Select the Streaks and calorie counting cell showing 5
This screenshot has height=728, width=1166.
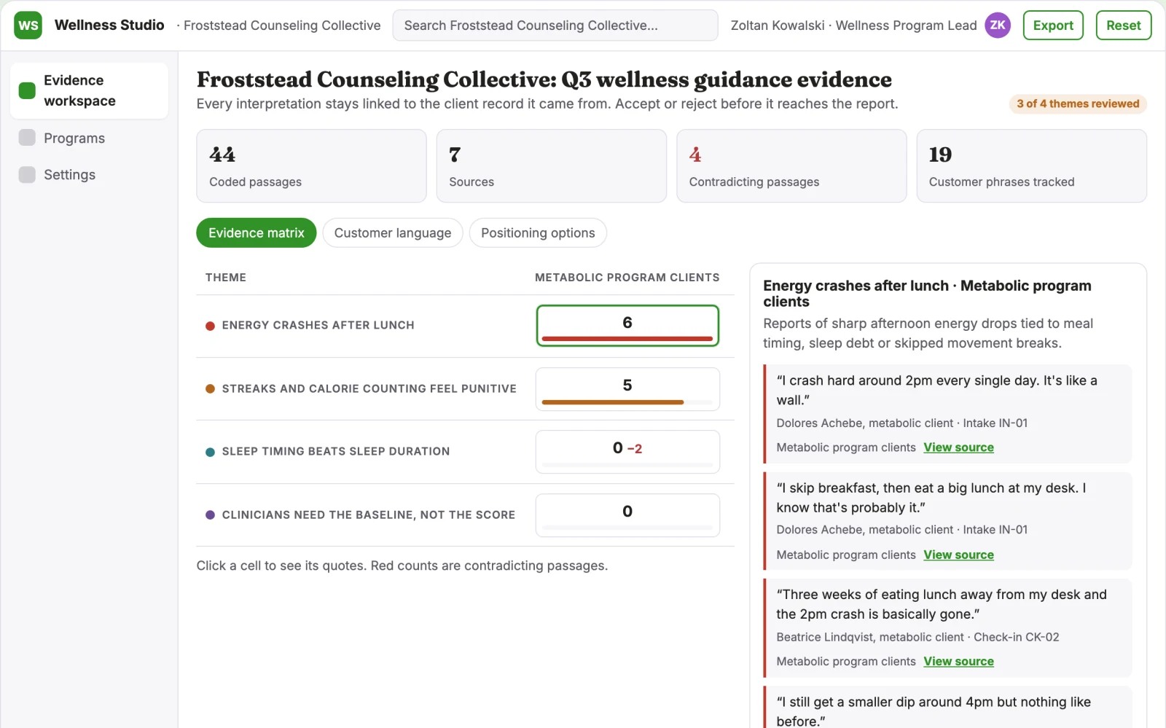pos(627,389)
